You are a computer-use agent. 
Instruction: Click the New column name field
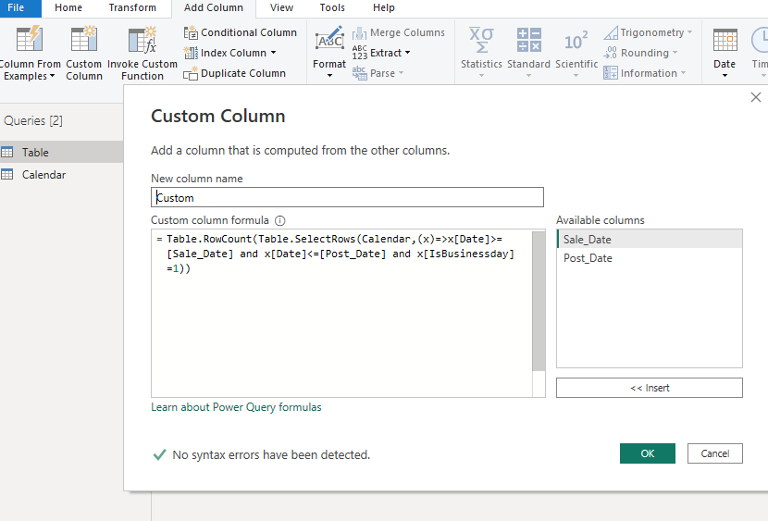[347, 197]
